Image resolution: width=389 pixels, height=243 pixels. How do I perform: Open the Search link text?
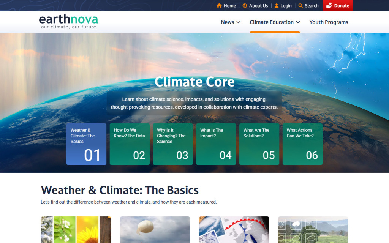(x=312, y=6)
